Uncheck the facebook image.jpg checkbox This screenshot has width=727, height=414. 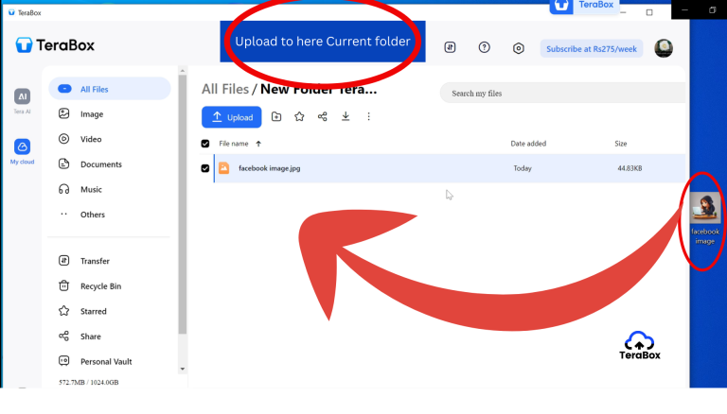pos(205,168)
